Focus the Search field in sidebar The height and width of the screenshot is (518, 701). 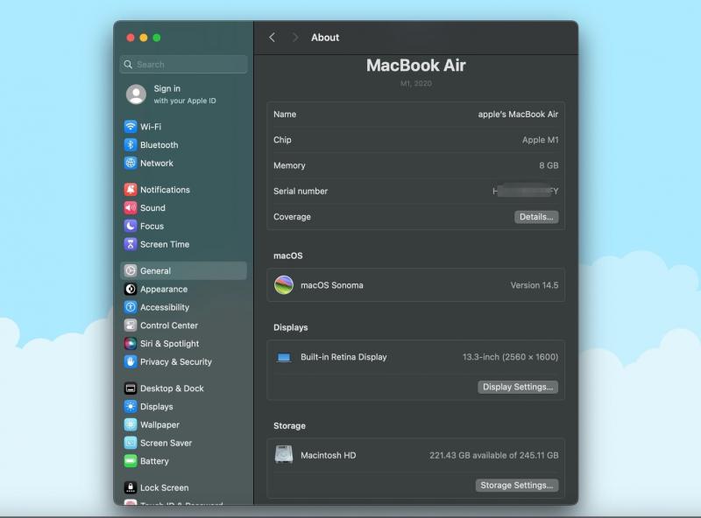click(x=183, y=64)
